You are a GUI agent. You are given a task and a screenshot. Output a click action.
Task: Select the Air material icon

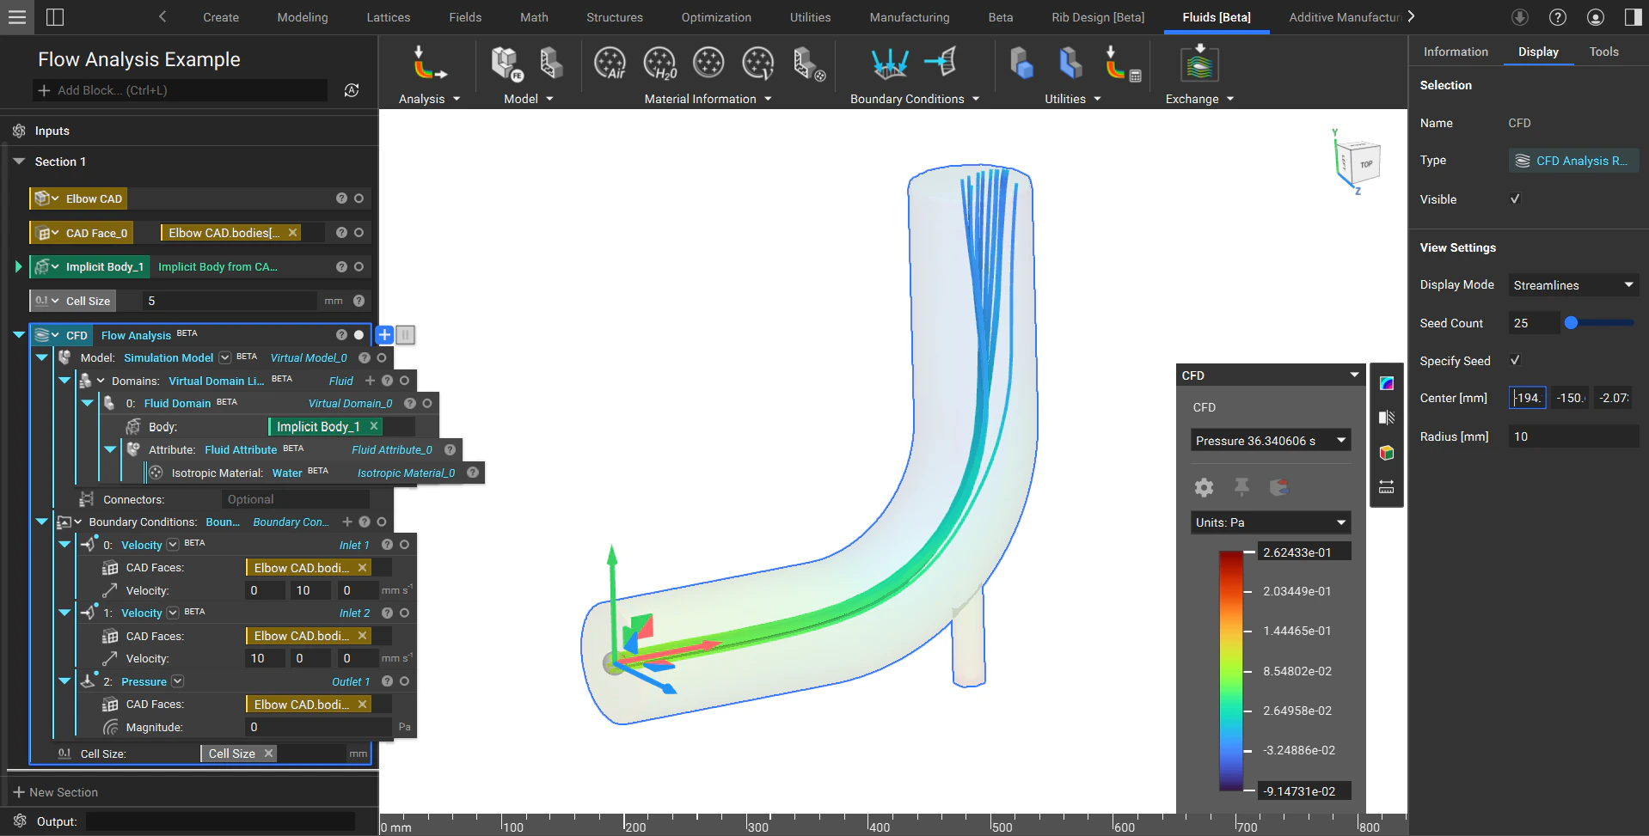pyautogui.click(x=610, y=63)
